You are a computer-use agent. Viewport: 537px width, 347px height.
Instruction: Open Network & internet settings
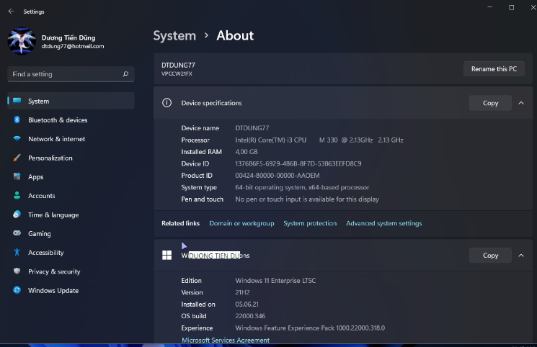point(71,139)
